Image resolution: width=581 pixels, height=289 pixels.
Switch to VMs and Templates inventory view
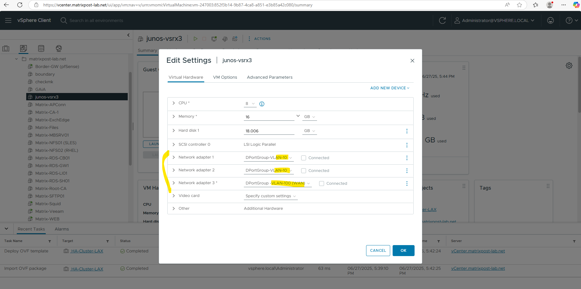23,48
